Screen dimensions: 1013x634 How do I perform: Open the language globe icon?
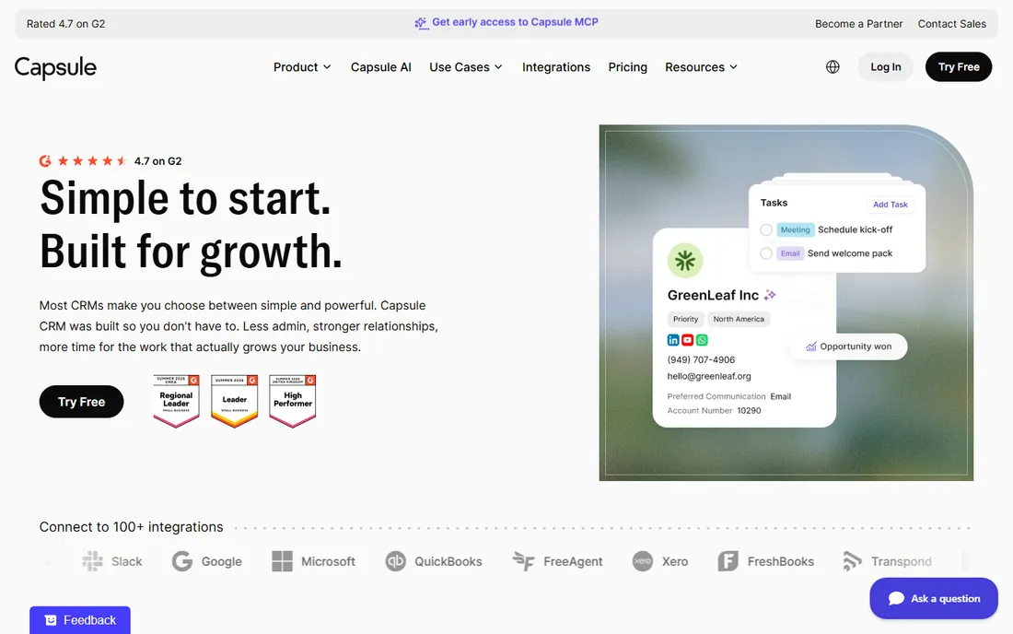click(833, 66)
